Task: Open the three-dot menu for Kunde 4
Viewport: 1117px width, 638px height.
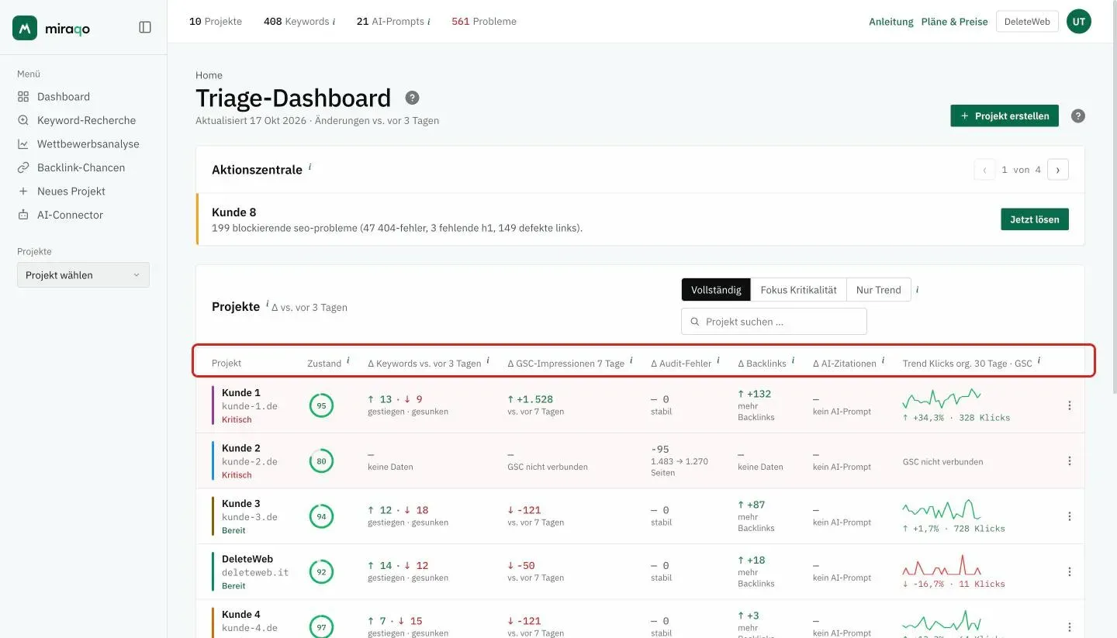Action: coord(1070,627)
